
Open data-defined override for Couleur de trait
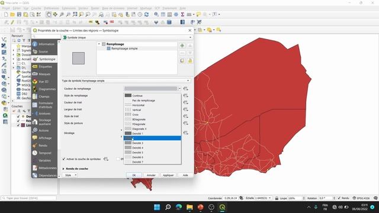tap(185, 102)
